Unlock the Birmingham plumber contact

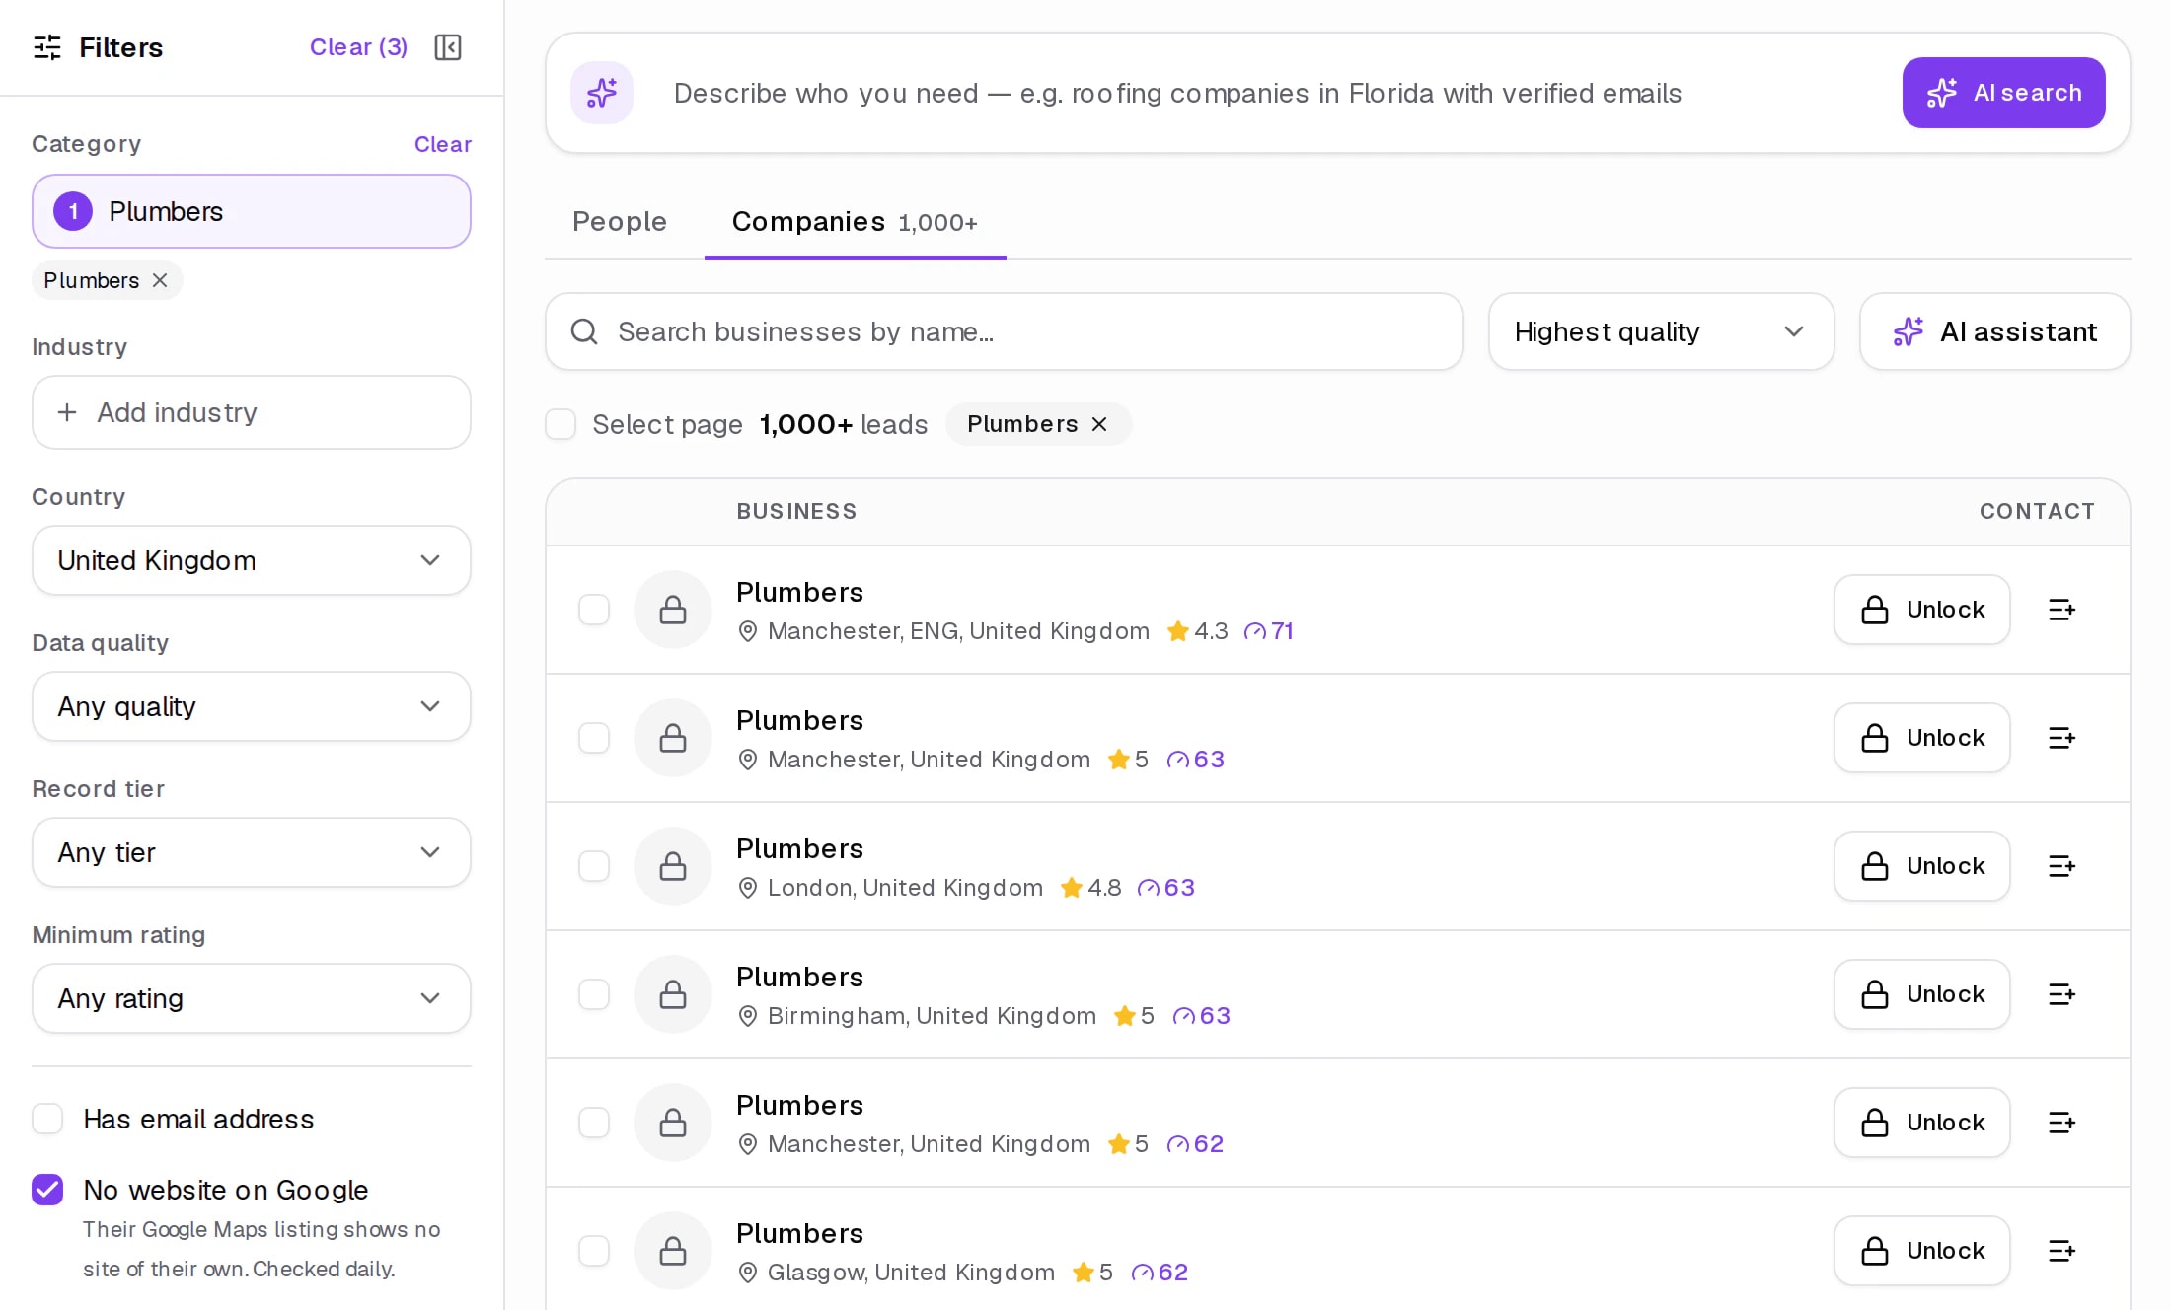(1921, 994)
